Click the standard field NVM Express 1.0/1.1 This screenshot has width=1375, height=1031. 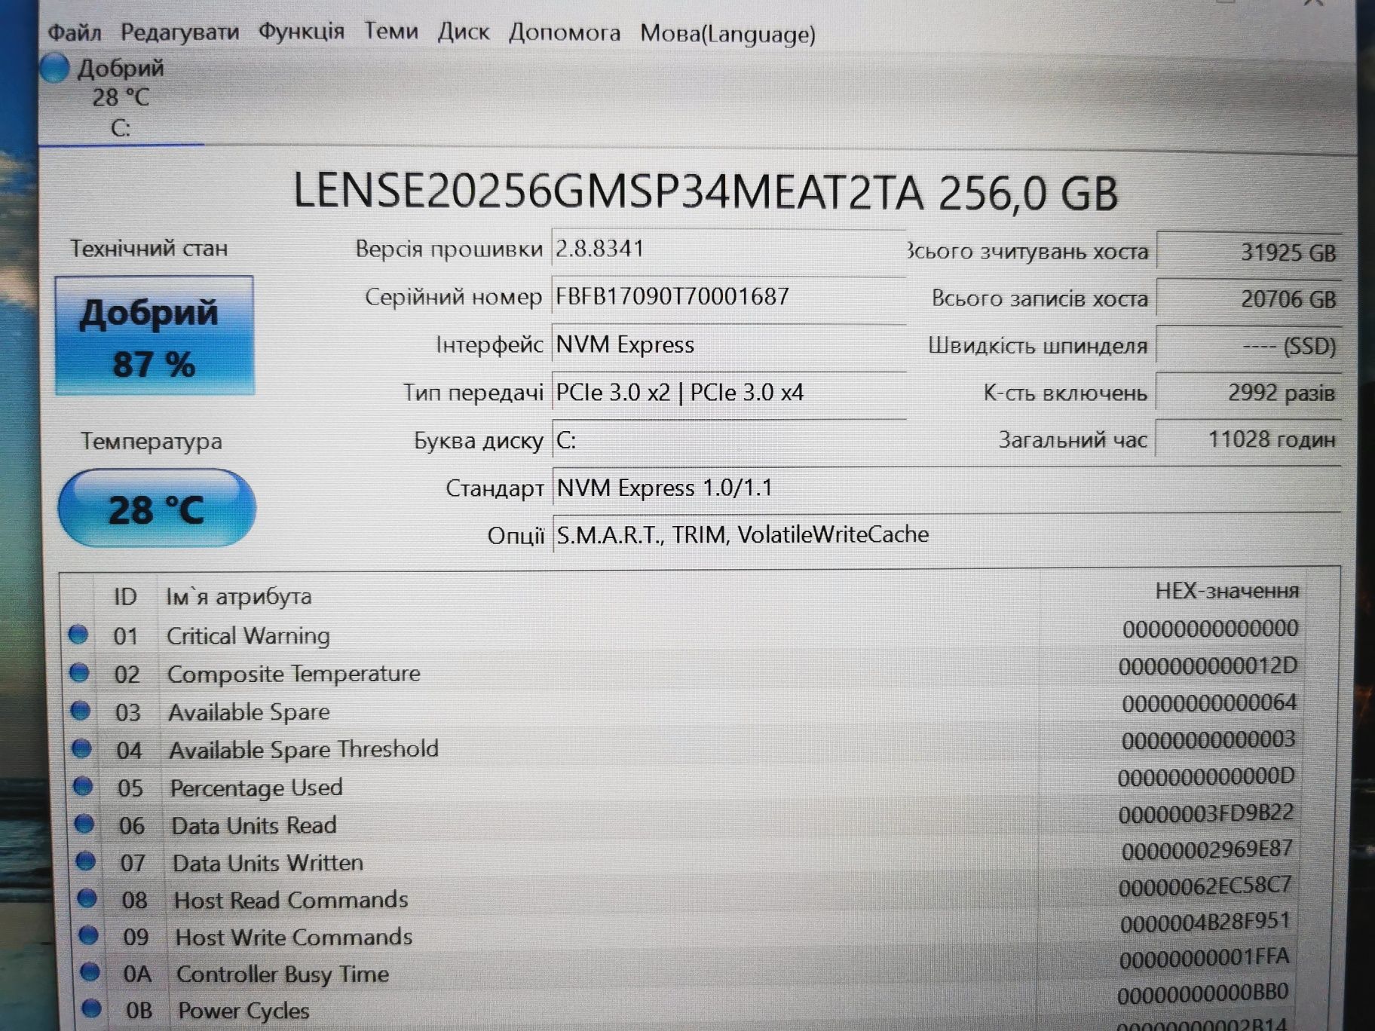pyautogui.click(x=946, y=488)
